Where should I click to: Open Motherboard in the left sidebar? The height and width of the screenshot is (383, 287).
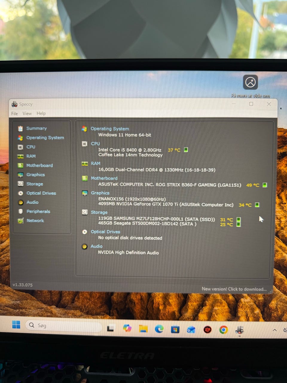[39, 165]
